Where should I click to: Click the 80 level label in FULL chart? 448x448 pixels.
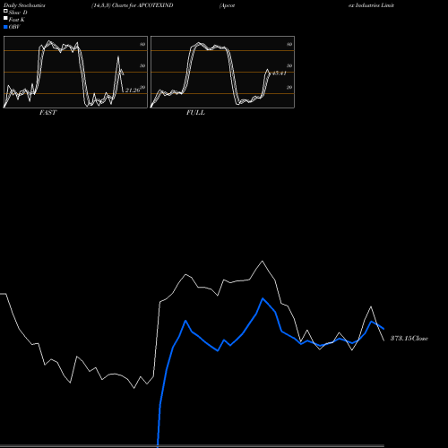[289, 44]
